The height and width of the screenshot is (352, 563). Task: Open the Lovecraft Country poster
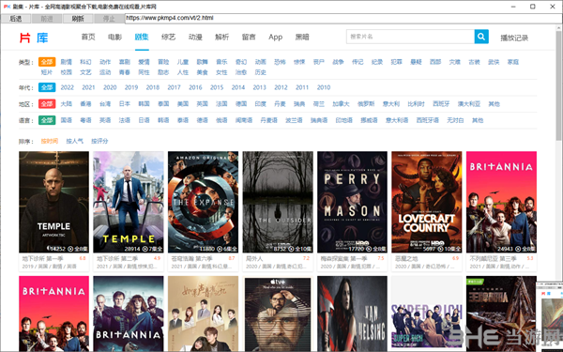click(x=427, y=202)
